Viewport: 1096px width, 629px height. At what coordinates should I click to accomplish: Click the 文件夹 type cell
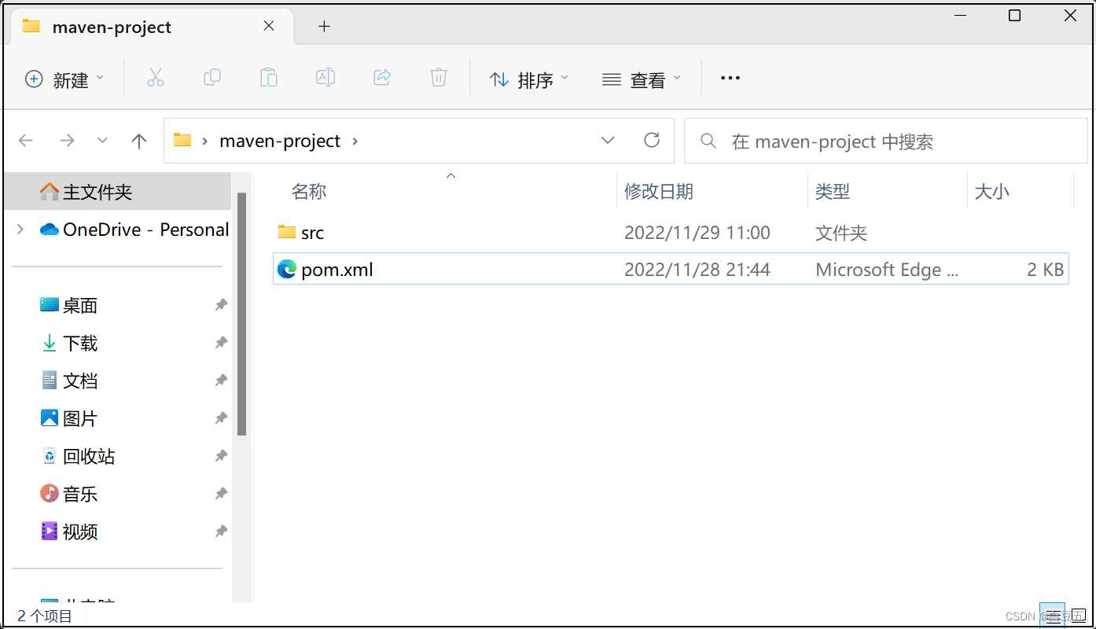(x=841, y=233)
